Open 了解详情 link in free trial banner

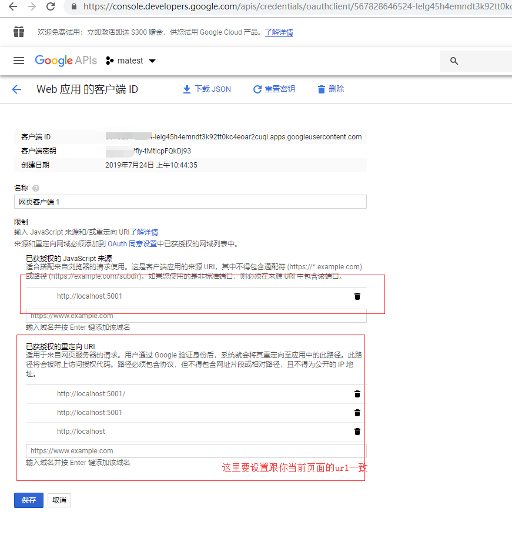279,32
